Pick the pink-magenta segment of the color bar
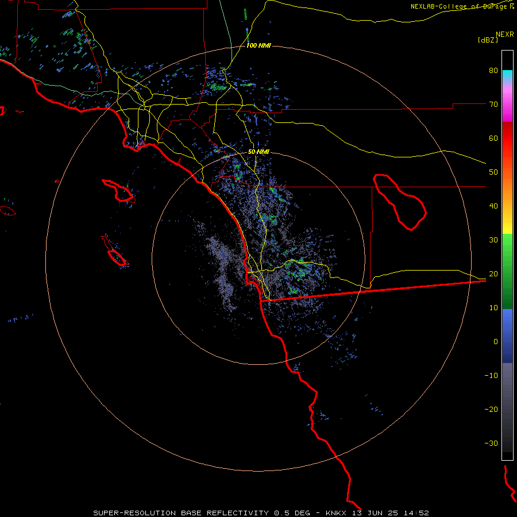Screen dimensions: 517x517 point(507,102)
